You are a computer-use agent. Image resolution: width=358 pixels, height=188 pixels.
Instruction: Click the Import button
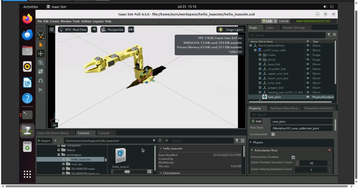(44, 141)
